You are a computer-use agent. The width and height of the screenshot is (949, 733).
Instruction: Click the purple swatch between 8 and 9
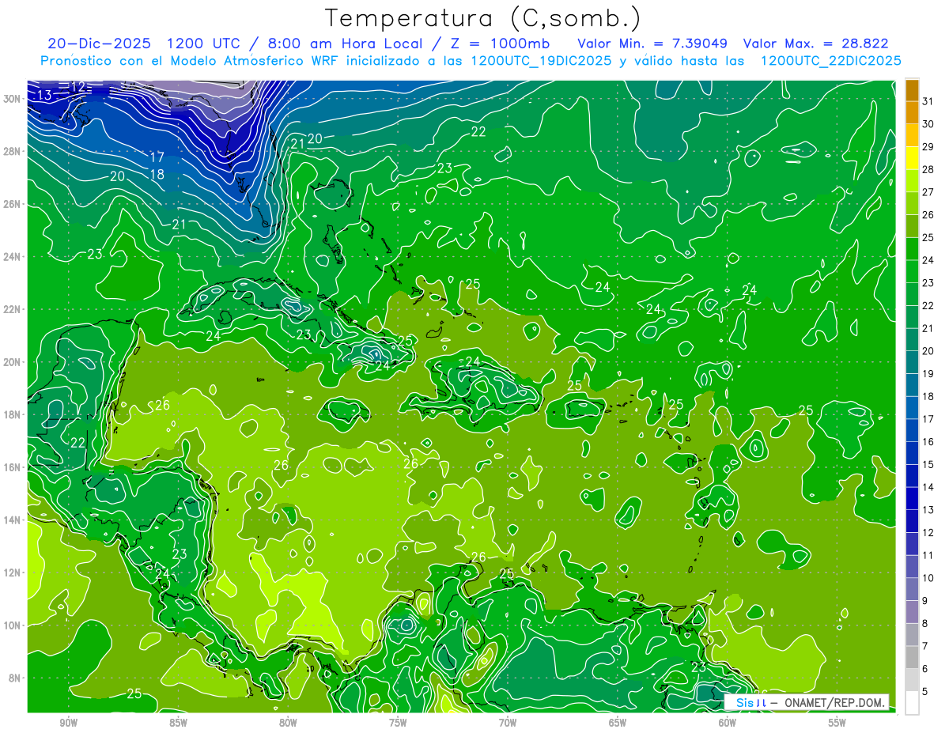[x=912, y=612]
